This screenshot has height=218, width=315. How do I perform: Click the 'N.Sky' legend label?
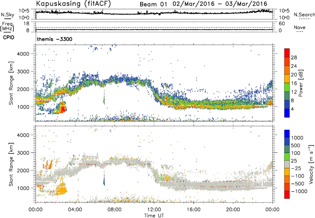click(7, 15)
